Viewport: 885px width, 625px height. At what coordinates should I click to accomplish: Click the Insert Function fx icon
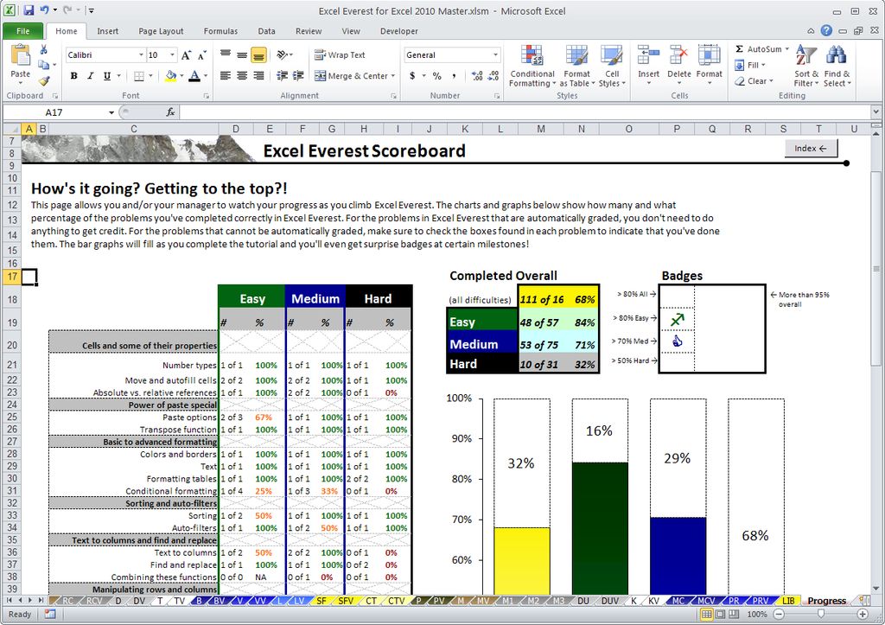pos(170,112)
